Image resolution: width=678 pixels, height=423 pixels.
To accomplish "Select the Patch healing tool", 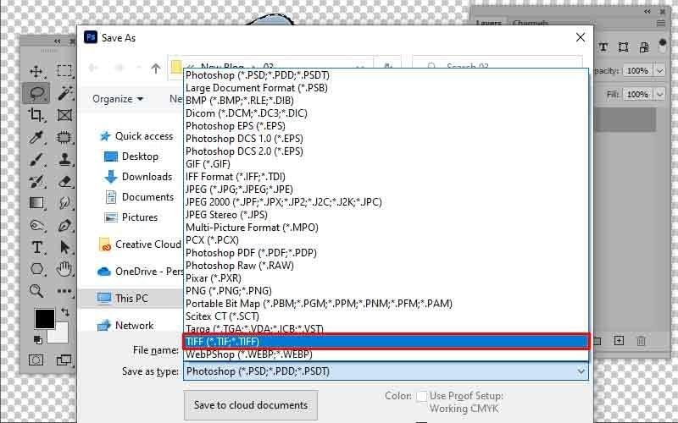I will (64, 137).
